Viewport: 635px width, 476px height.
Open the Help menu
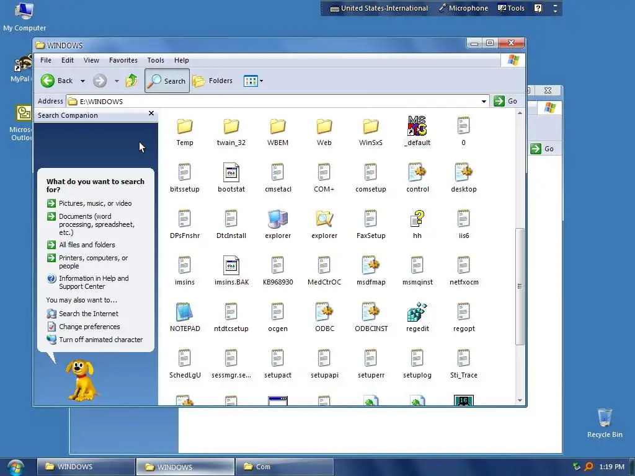[x=182, y=60]
